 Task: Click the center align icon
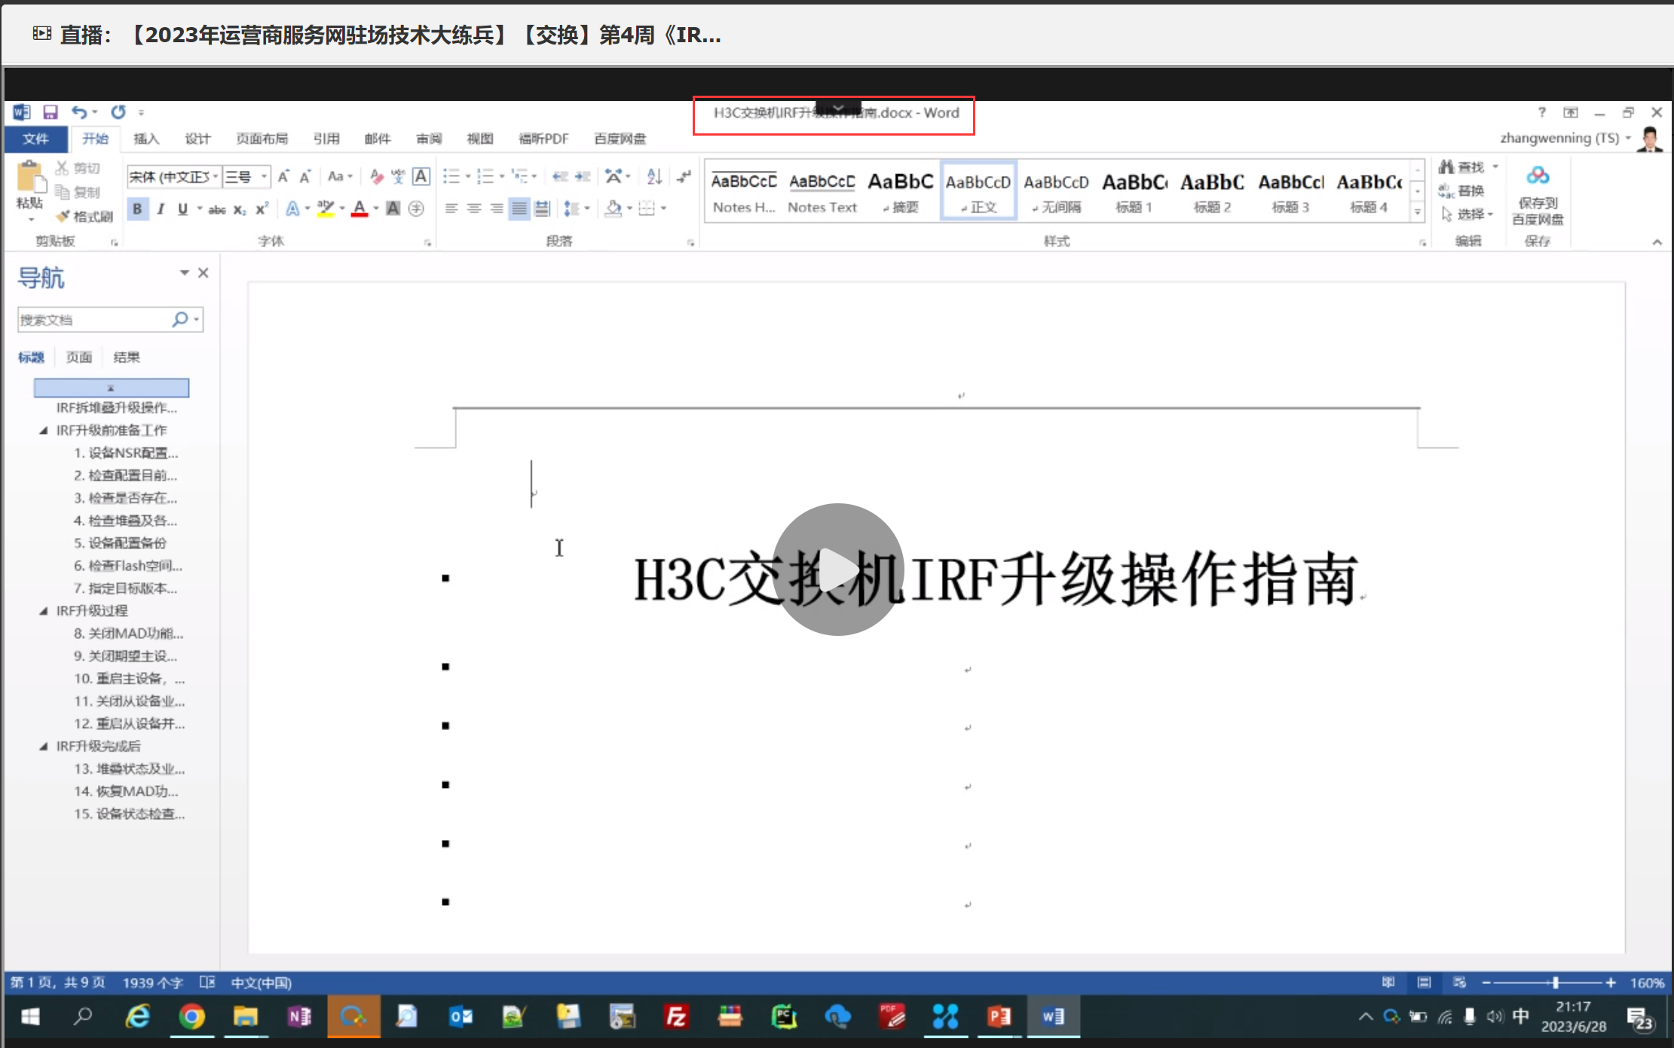[x=474, y=209]
